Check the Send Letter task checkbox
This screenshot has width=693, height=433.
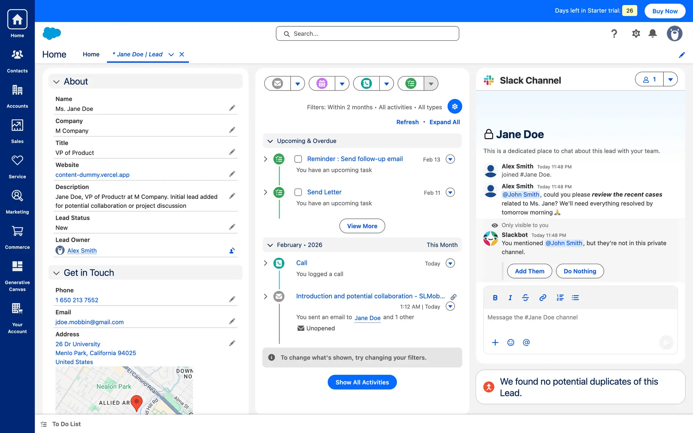[x=298, y=192]
